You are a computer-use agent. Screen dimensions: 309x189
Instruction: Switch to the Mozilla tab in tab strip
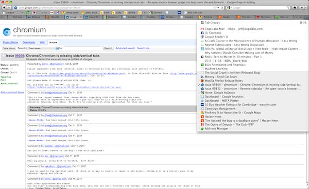click(x=55, y=17)
